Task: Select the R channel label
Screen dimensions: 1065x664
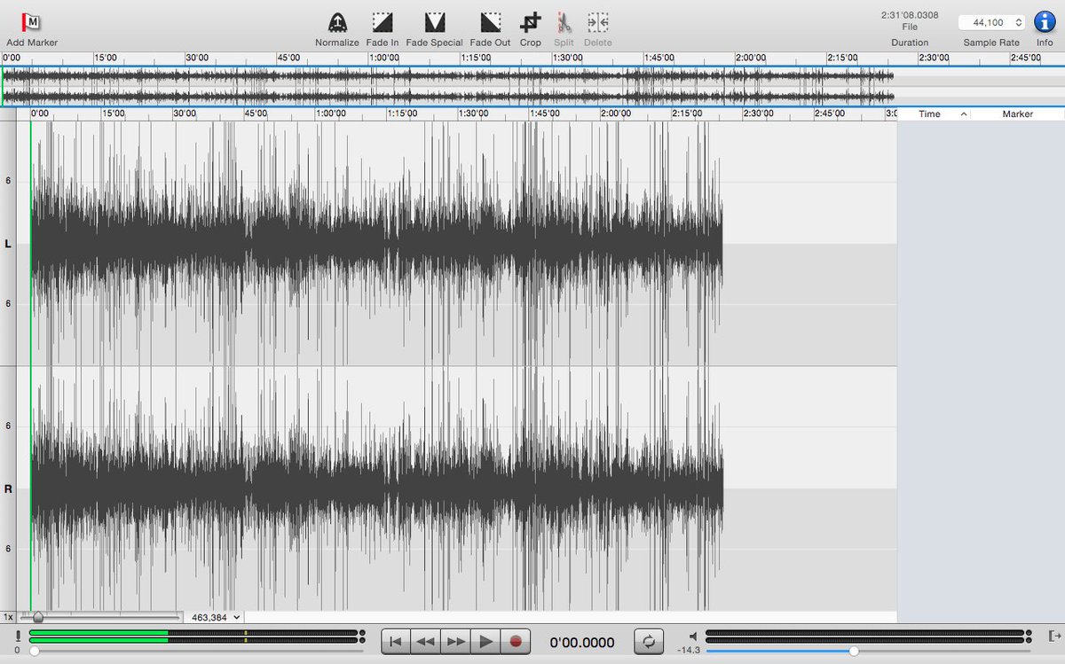Action: click(x=8, y=488)
